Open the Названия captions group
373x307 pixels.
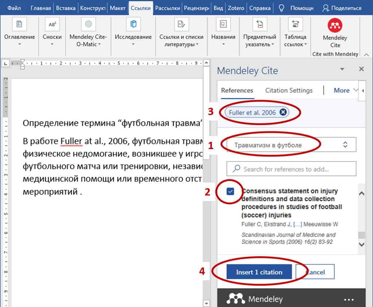click(x=223, y=32)
